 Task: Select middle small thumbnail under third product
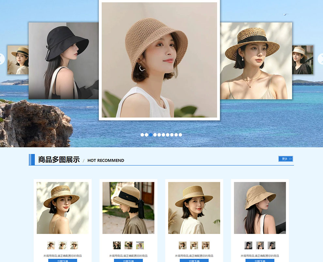tap(194, 245)
